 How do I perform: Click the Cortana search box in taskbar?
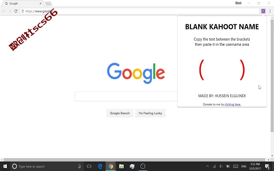[x=46, y=166]
